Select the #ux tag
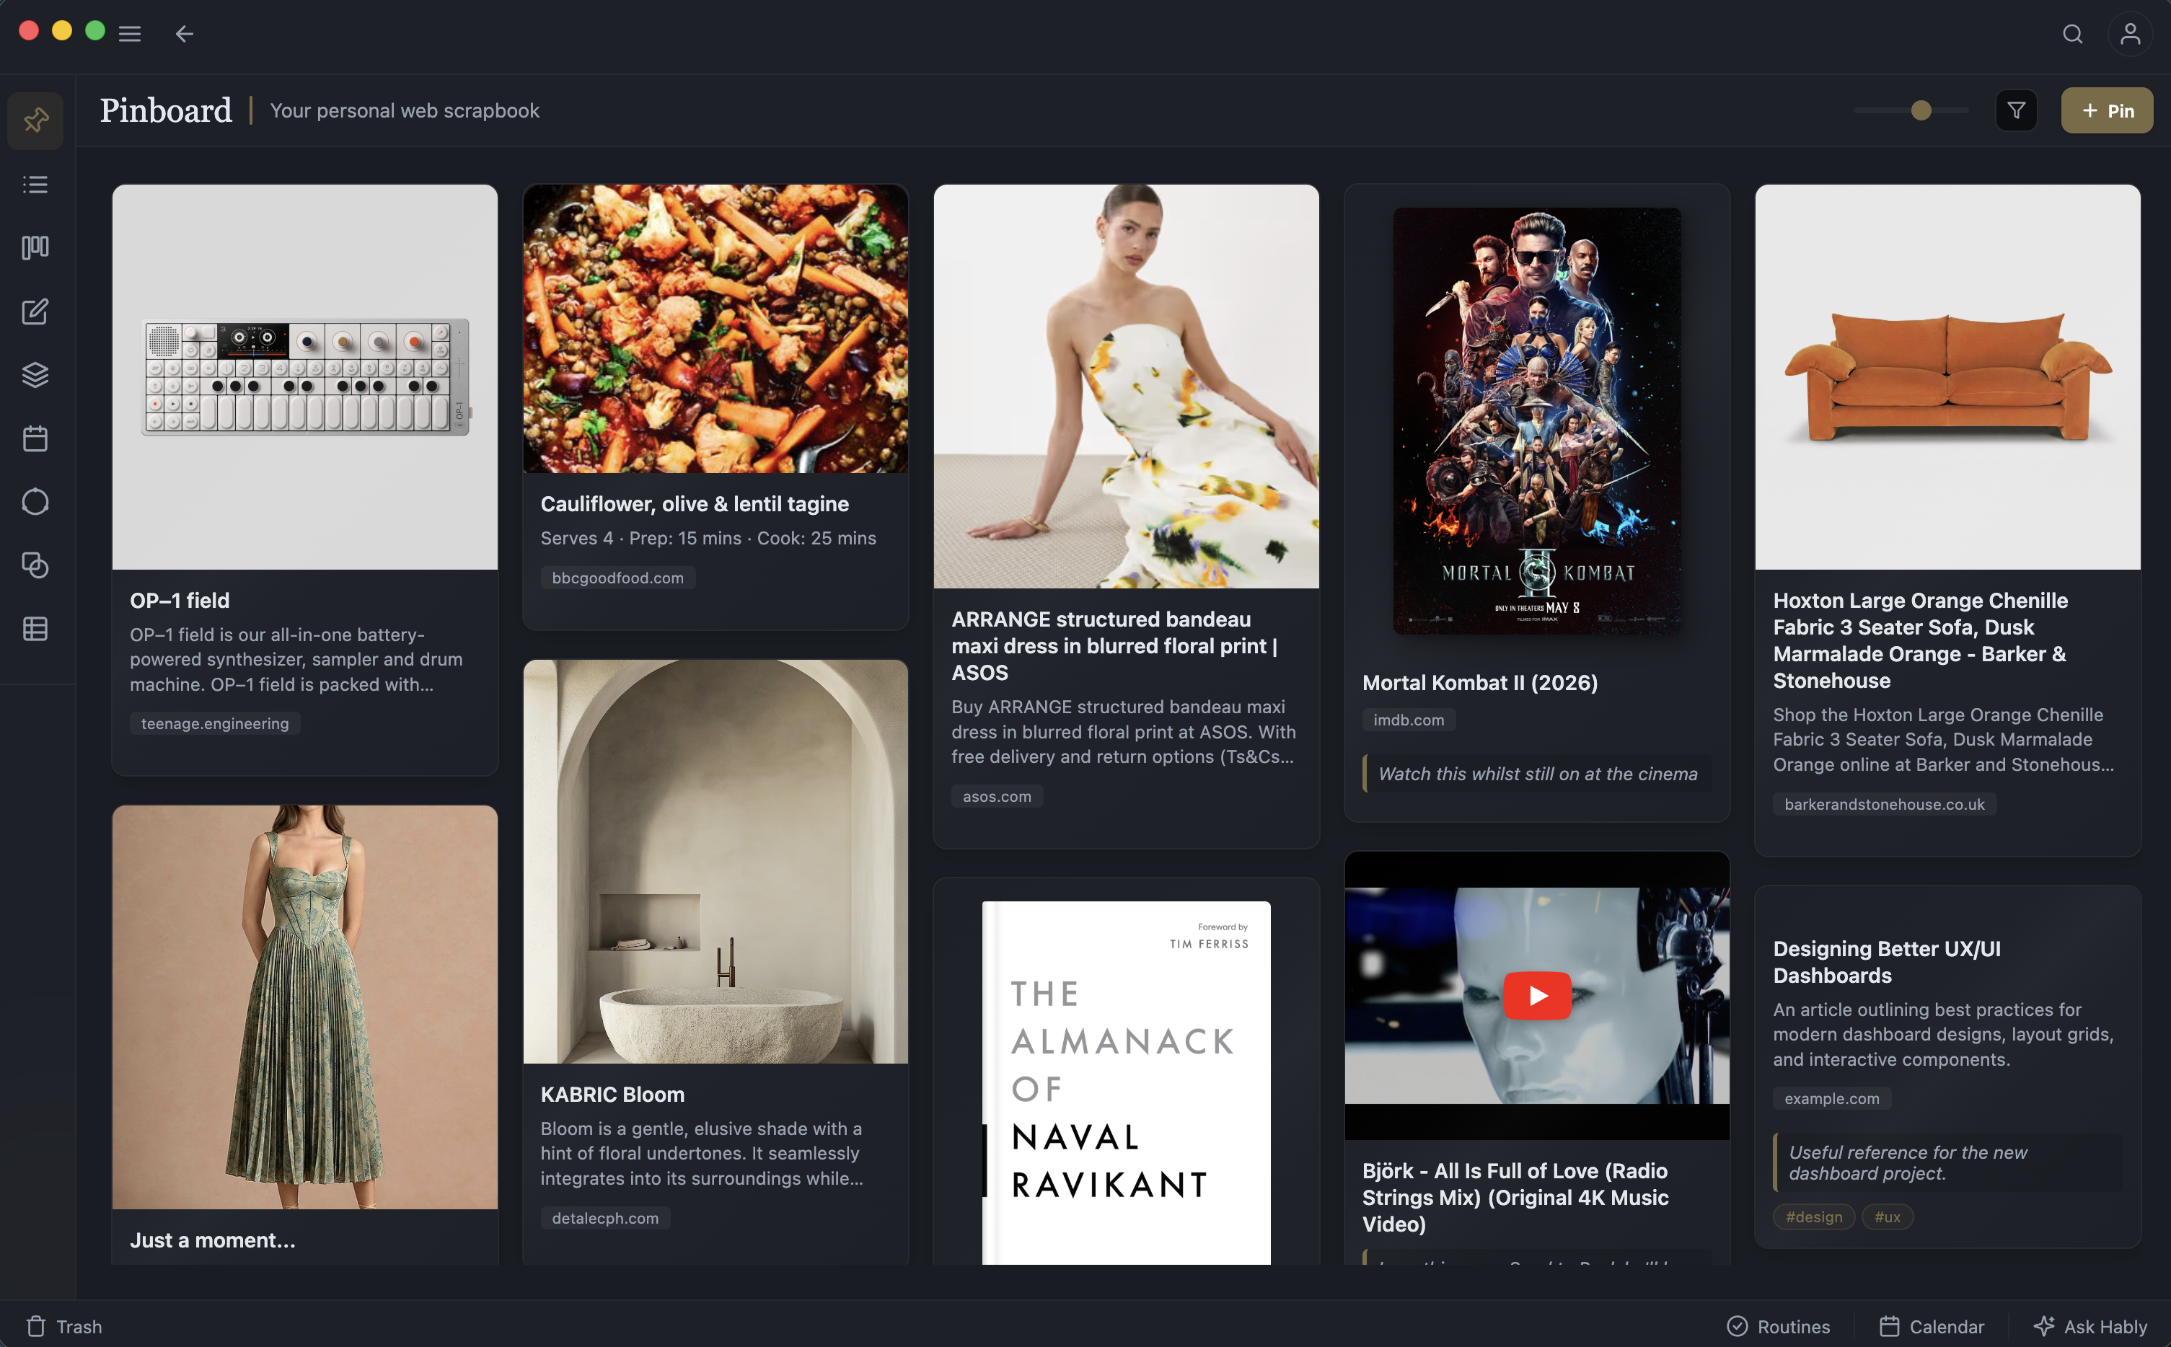Screen dimensions: 2171x1347 [x=1887, y=1217]
